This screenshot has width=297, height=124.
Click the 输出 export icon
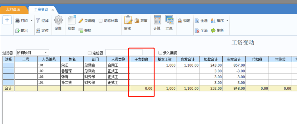[x=17, y=30]
